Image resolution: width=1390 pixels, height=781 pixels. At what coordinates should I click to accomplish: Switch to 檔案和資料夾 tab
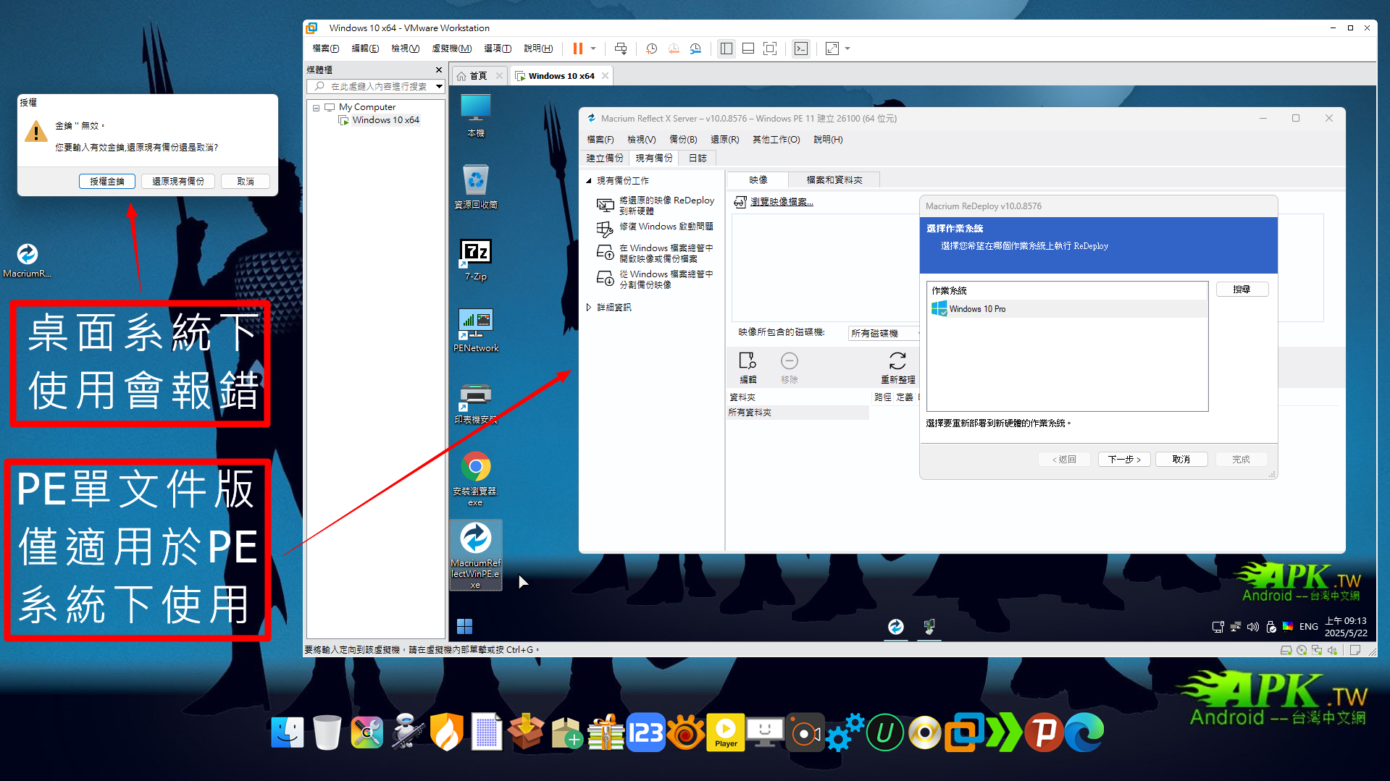click(834, 180)
